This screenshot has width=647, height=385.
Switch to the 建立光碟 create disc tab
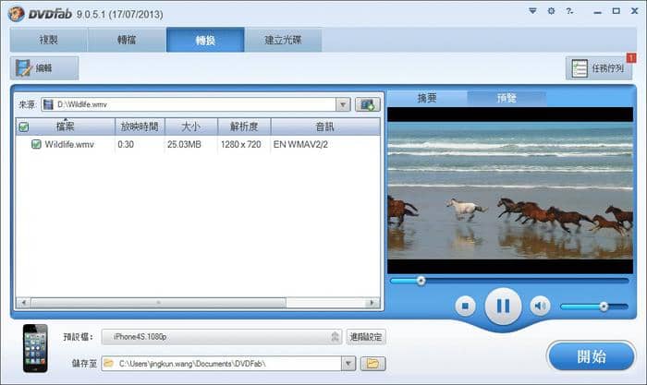point(284,41)
